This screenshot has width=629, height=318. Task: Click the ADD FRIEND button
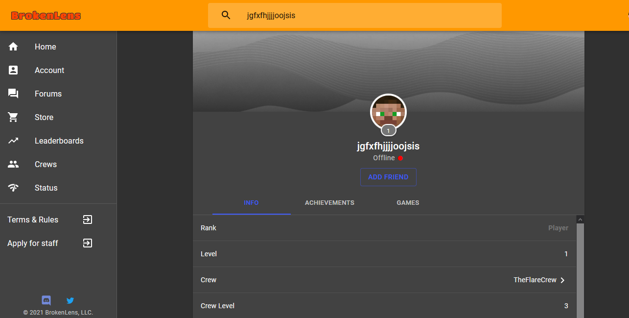pyautogui.click(x=388, y=177)
